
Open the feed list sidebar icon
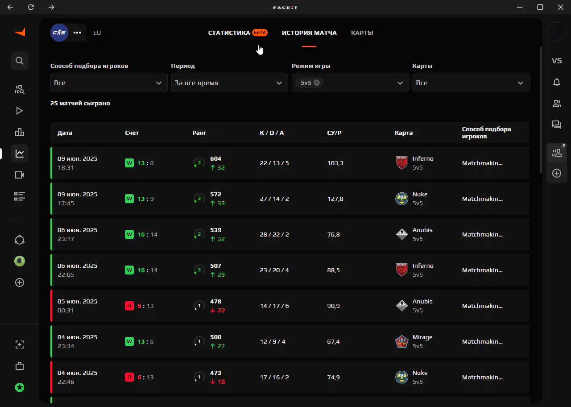(x=20, y=196)
